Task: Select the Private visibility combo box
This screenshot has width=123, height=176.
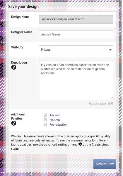Action: (x=76, y=50)
